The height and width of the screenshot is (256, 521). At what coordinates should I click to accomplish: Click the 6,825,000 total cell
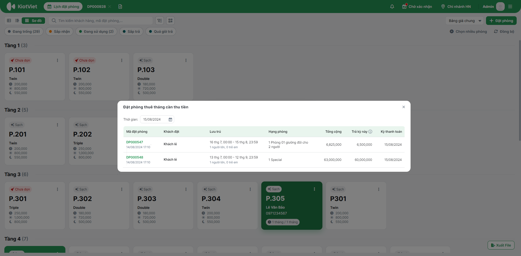(x=334, y=145)
